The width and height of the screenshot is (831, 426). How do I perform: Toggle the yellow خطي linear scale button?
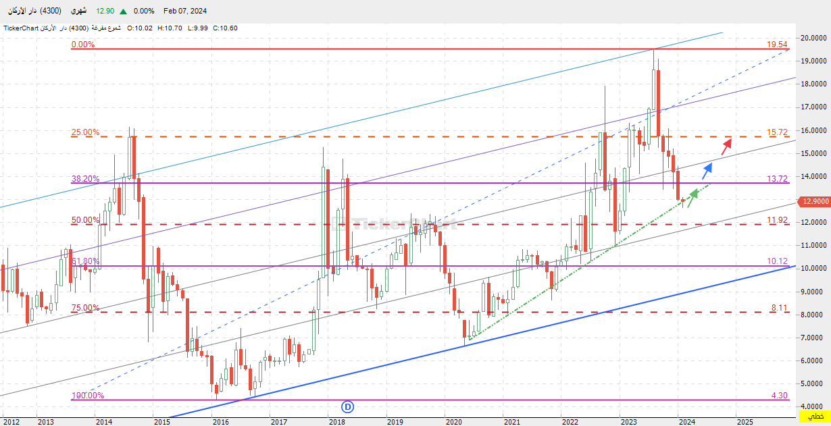[x=818, y=417]
